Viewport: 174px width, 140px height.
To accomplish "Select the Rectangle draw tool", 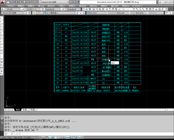I will pyautogui.click(x=2, y=29).
